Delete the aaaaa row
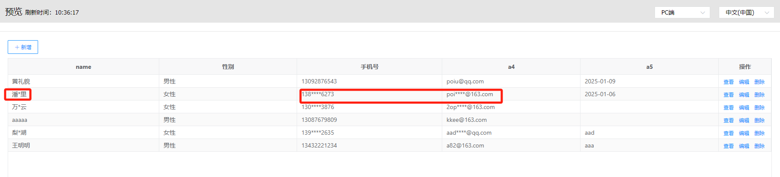 (759, 121)
